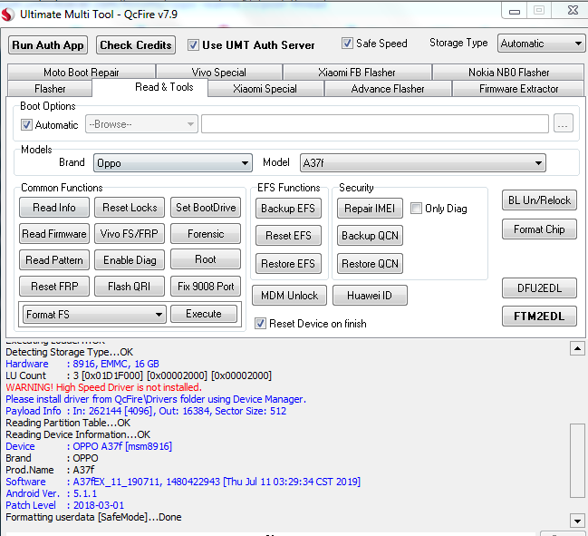Open the Brand dropdown showing Oppo

173,163
